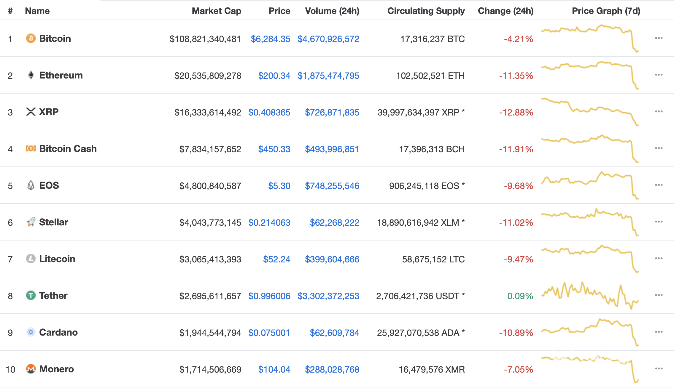Screen dimensions: 674x388
Task: Click Bitcoin Cash price $450.33
Action: pos(274,149)
